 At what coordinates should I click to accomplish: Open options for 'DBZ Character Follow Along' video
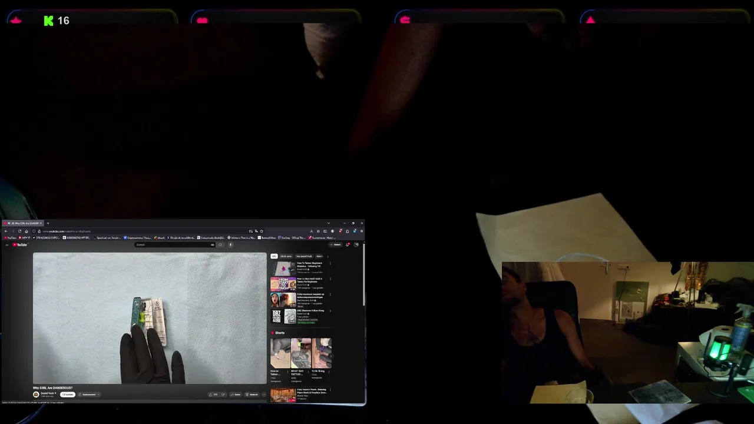(330, 311)
